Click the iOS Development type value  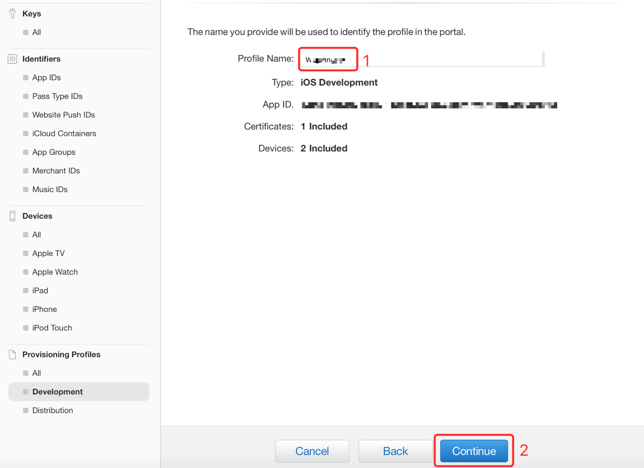coord(339,83)
